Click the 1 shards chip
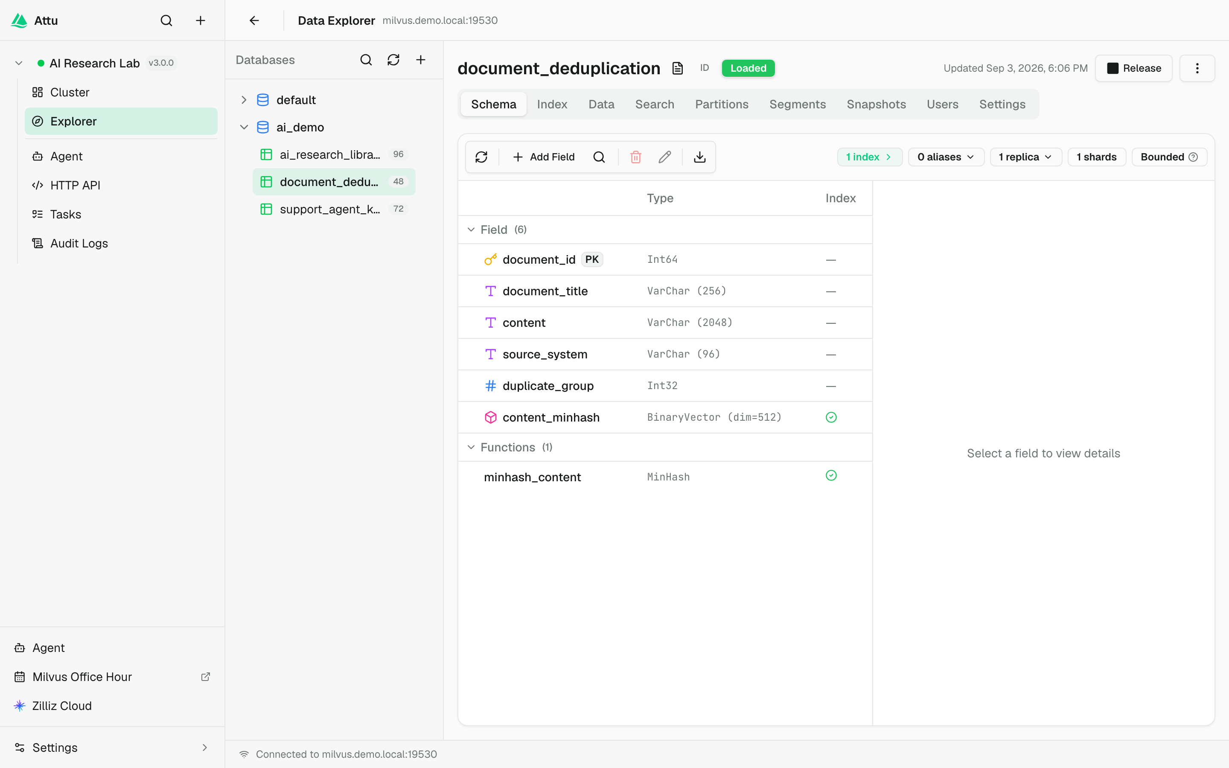 pyautogui.click(x=1096, y=157)
